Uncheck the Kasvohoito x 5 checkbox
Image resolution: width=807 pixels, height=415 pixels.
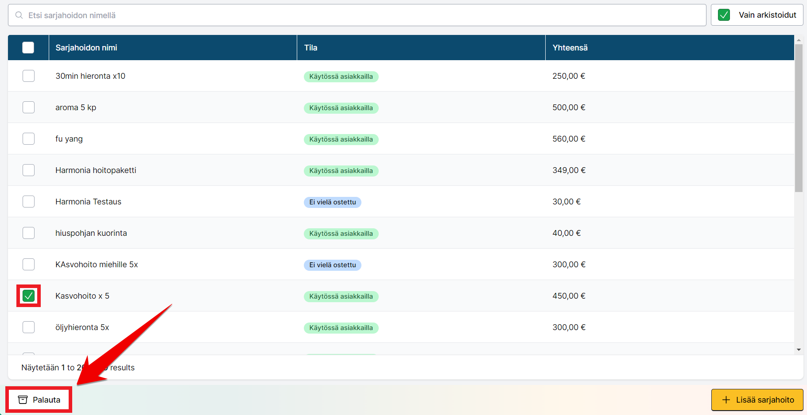[x=28, y=296]
